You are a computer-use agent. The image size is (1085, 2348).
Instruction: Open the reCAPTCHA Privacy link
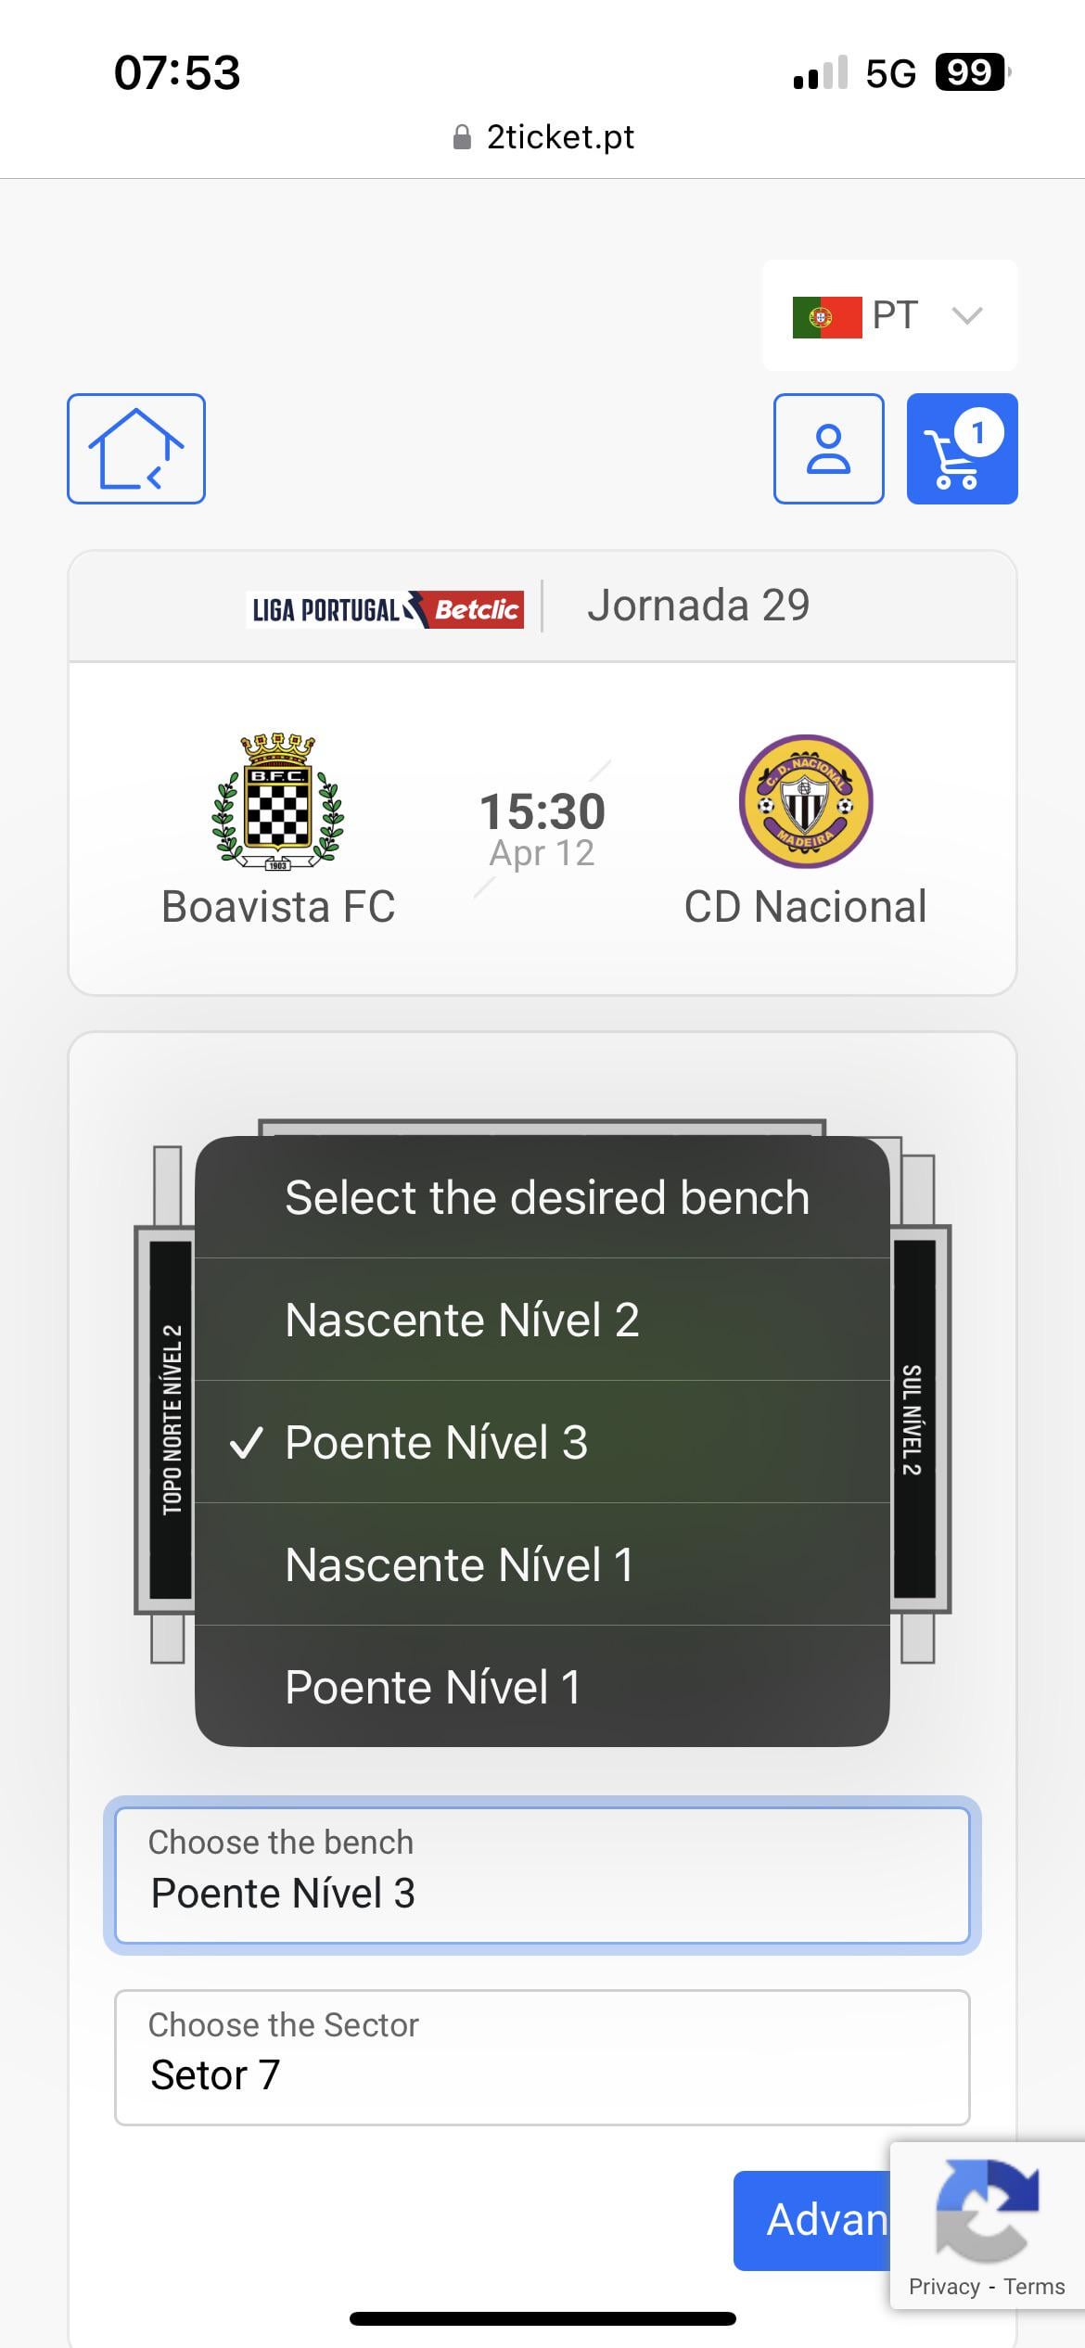pos(943,2287)
